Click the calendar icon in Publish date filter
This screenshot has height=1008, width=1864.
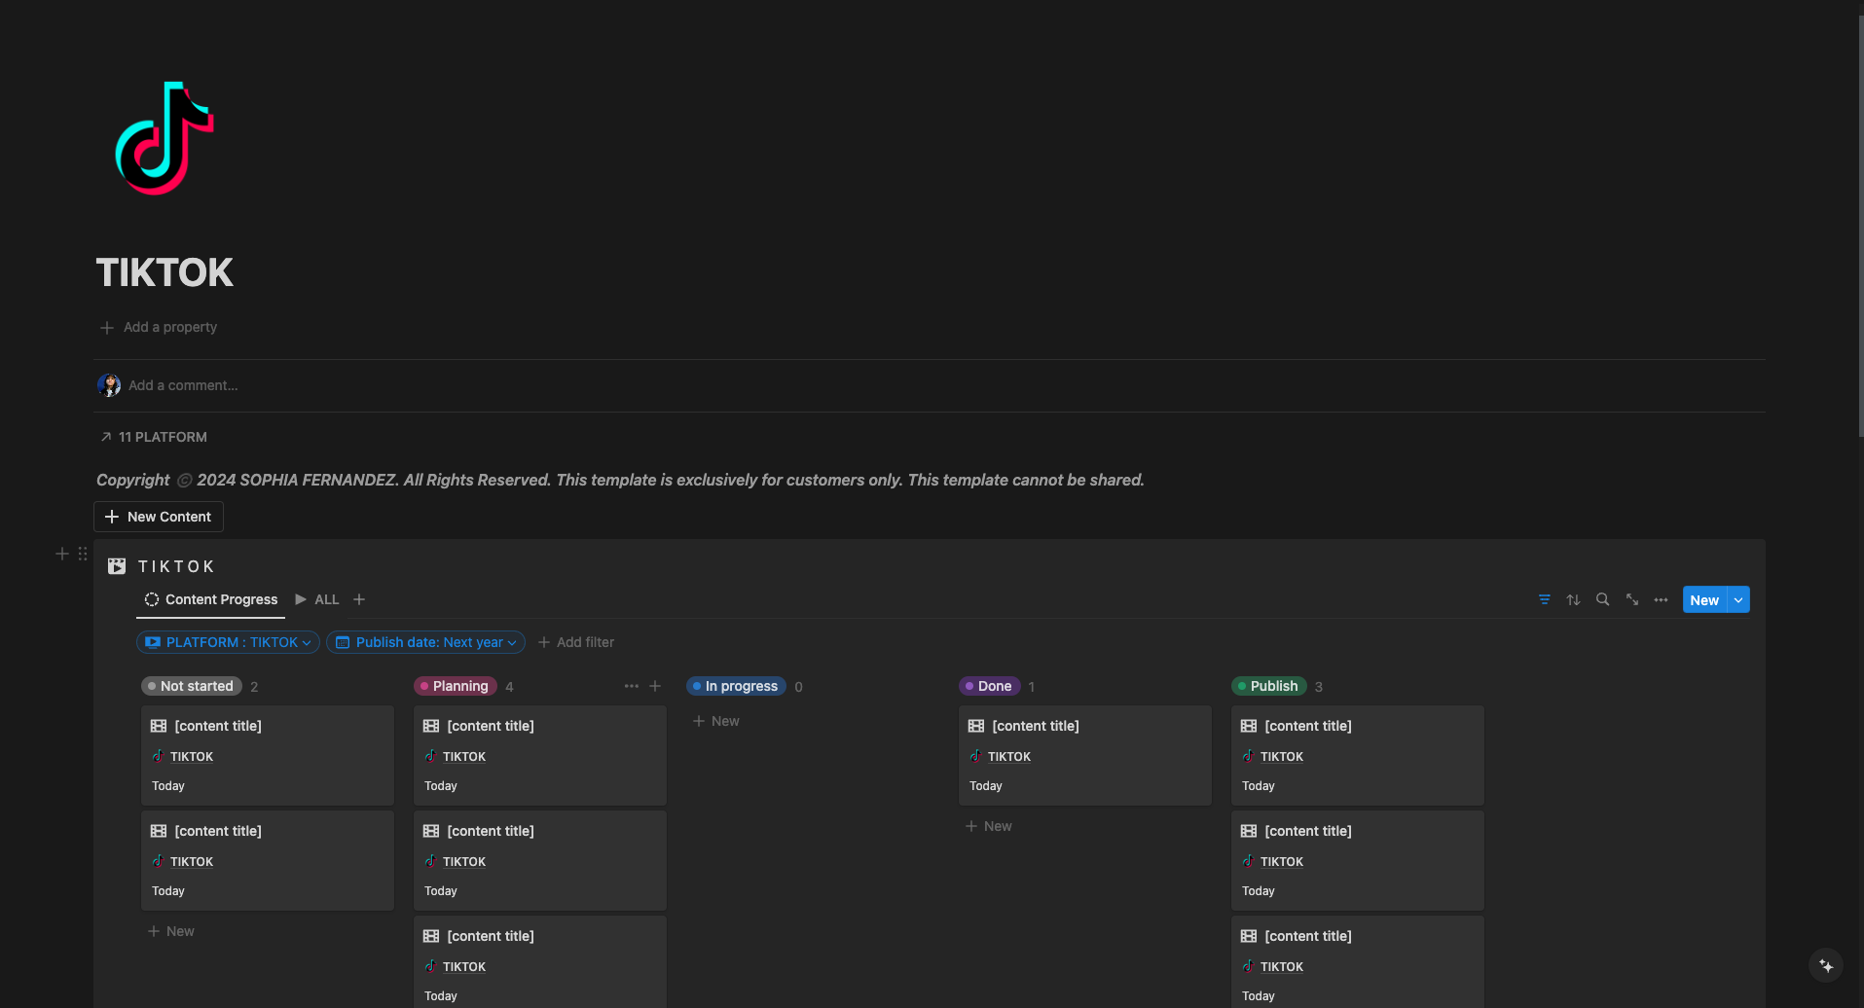[x=343, y=642]
